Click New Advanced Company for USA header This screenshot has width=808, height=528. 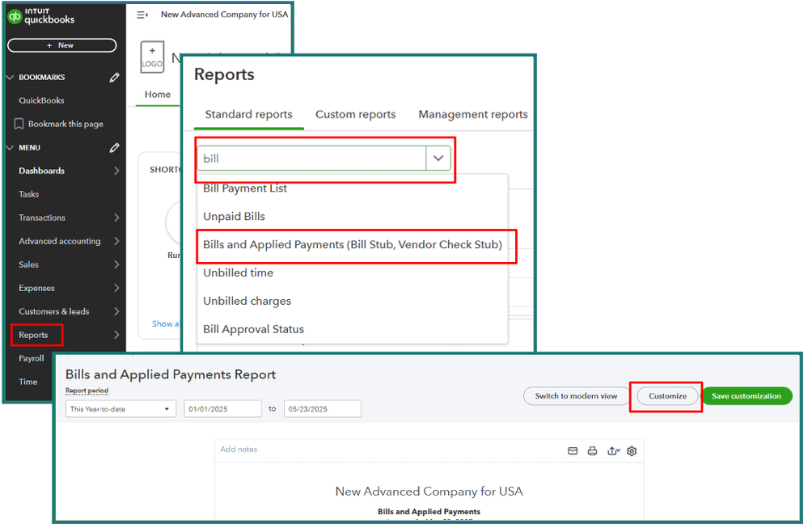click(224, 15)
